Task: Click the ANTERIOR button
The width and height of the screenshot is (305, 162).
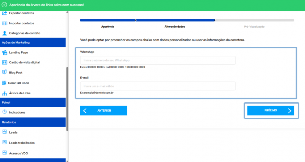Action: 103,111
